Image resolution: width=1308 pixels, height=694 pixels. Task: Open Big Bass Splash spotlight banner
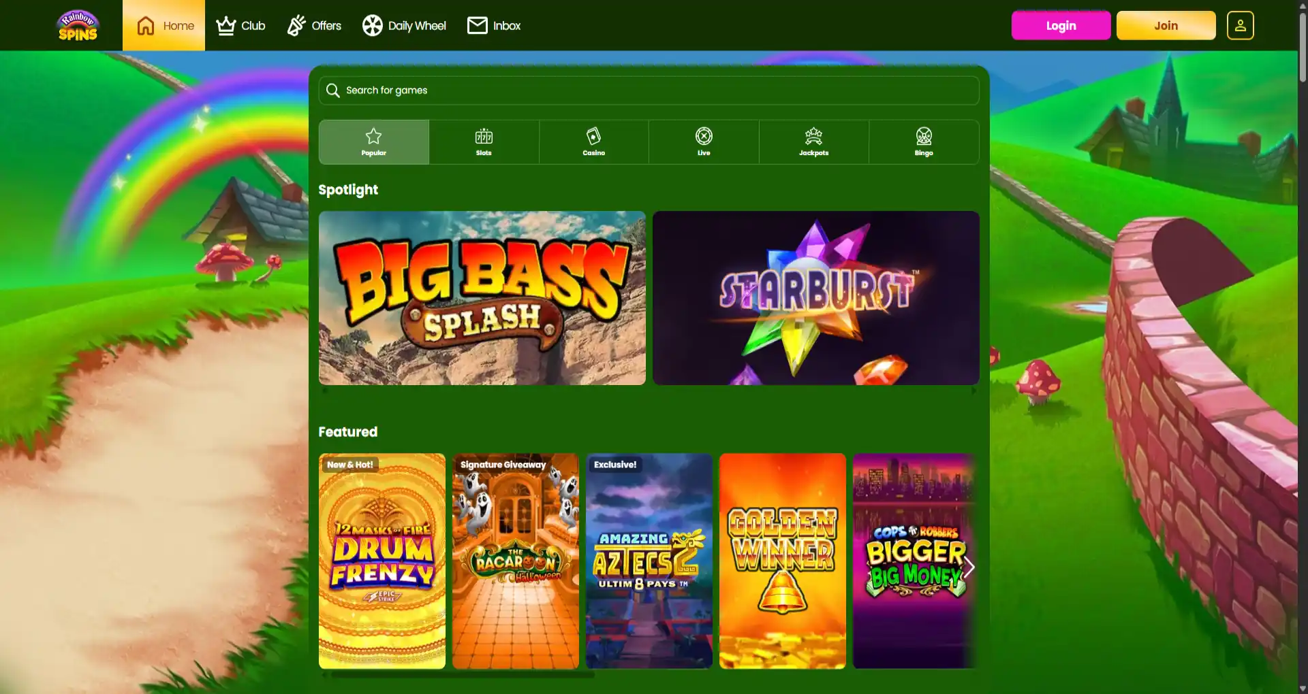[x=482, y=297]
